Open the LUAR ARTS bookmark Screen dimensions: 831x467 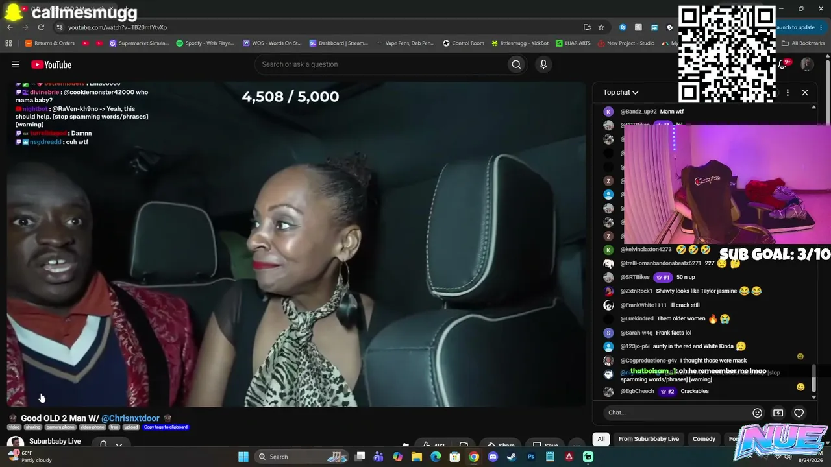(x=573, y=43)
